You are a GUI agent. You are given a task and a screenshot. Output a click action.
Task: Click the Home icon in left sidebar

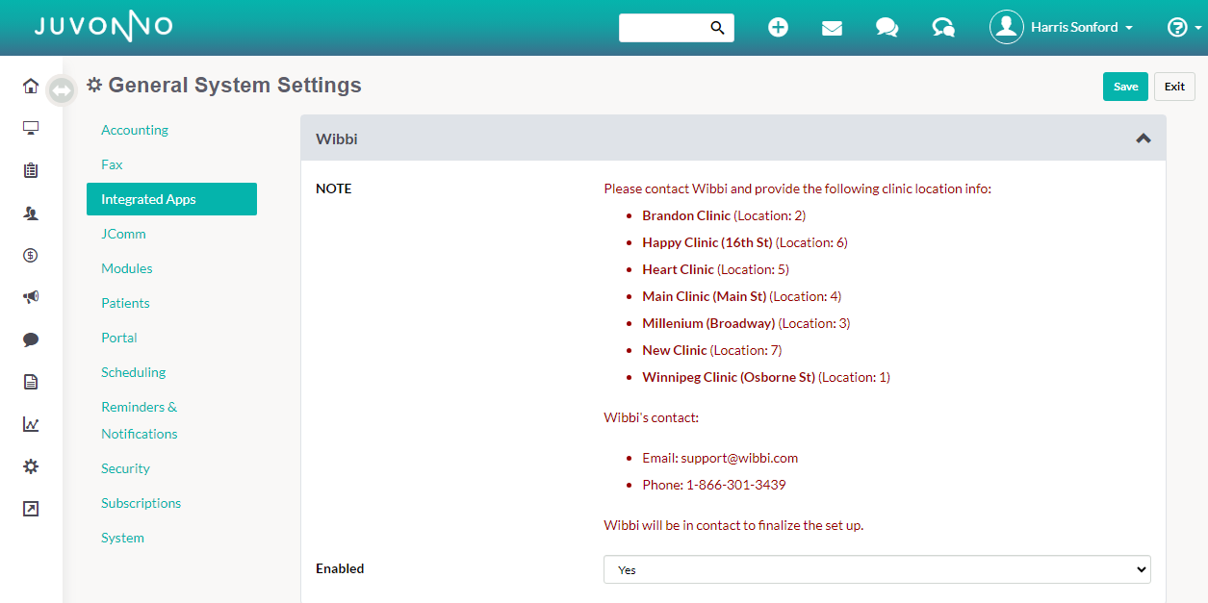click(31, 87)
